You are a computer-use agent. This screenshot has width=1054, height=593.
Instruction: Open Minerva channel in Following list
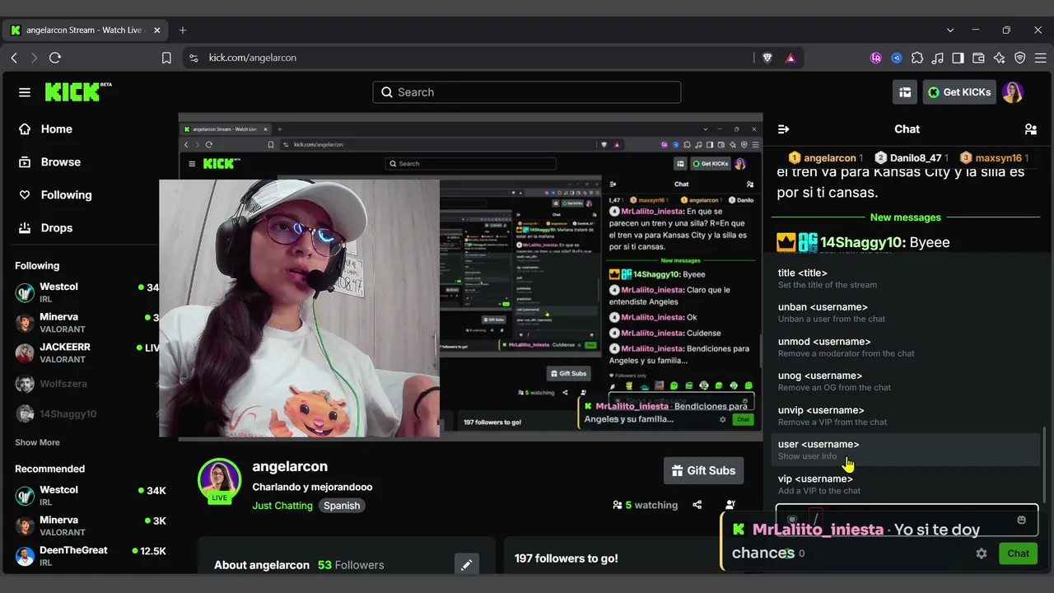87,323
